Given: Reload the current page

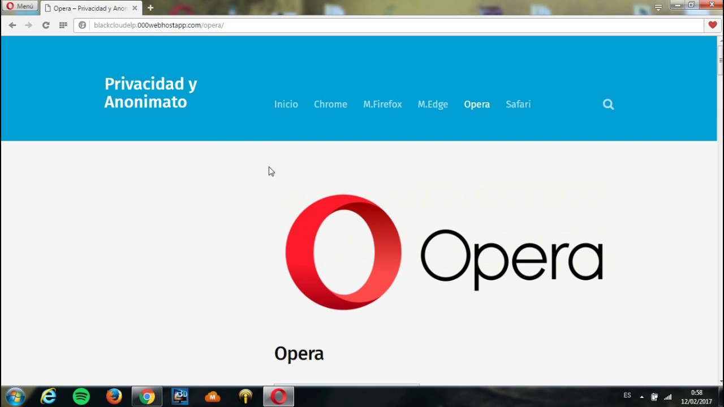Looking at the screenshot, I should coord(46,25).
